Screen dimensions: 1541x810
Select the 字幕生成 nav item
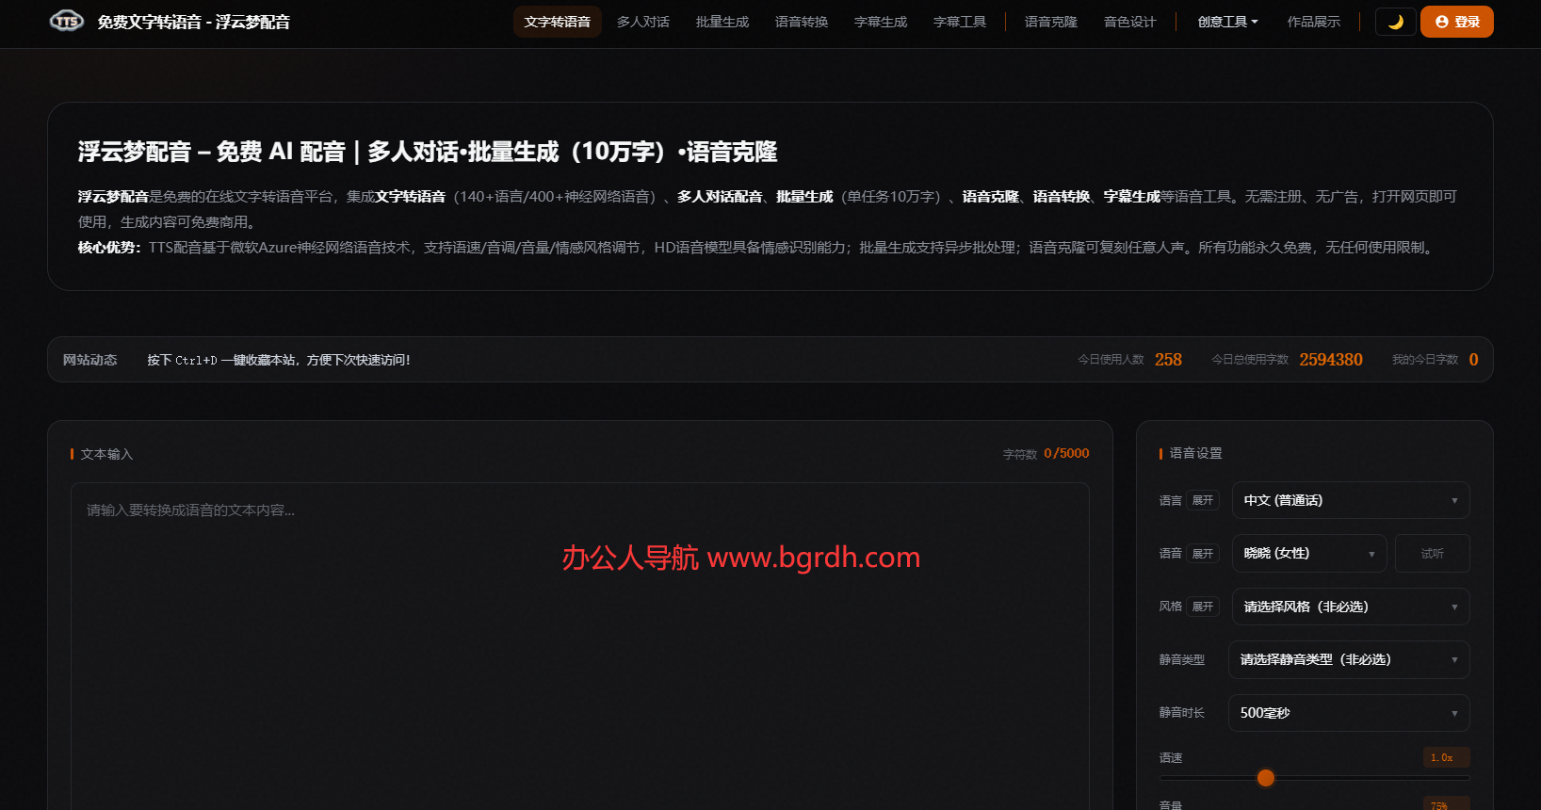881,22
